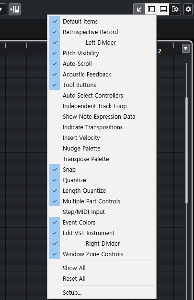
Task: Click the diagonal arrow window zone icon
Action: [x=139, y=9]
